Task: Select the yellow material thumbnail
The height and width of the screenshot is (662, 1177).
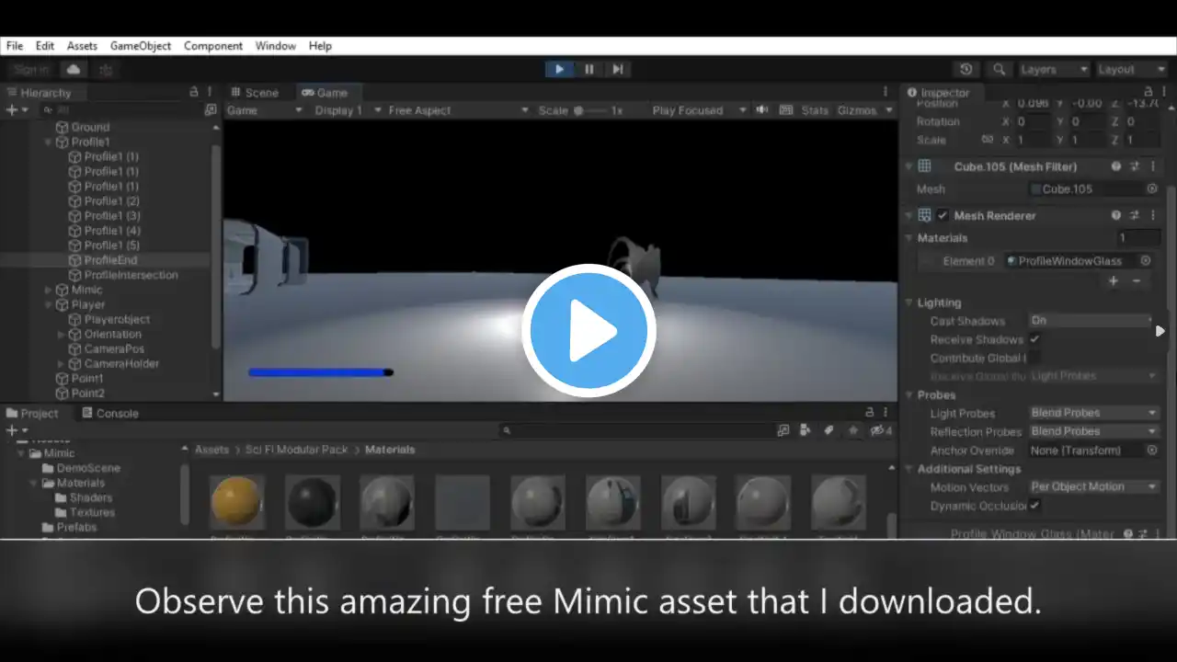Action: 237,502
